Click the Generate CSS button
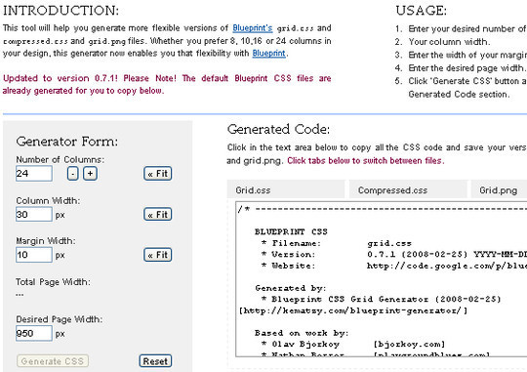The height and width of the screenshot is (372, 527). click(53, 361)
